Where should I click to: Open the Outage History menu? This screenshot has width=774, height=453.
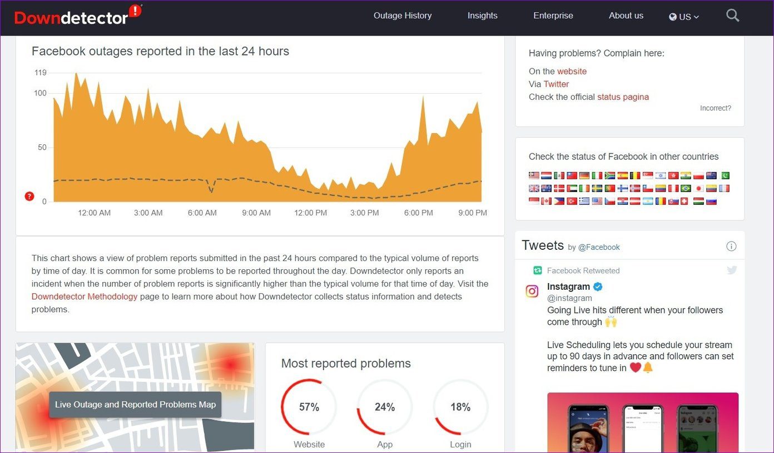click(403, 16)
